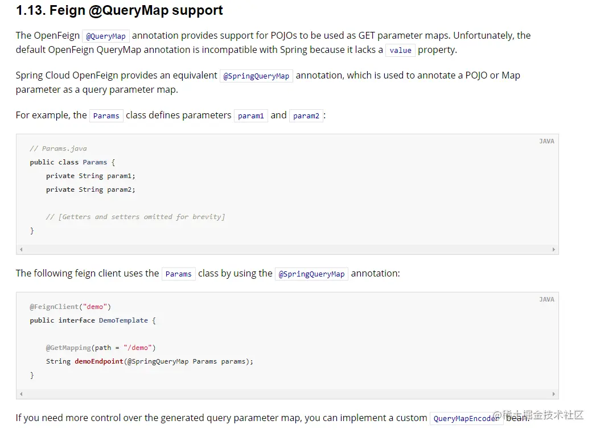This screenshot has width=596, height=433.
Task: Click right scroll arrow of DemoTemplate code block
Action: click(553, 394)
